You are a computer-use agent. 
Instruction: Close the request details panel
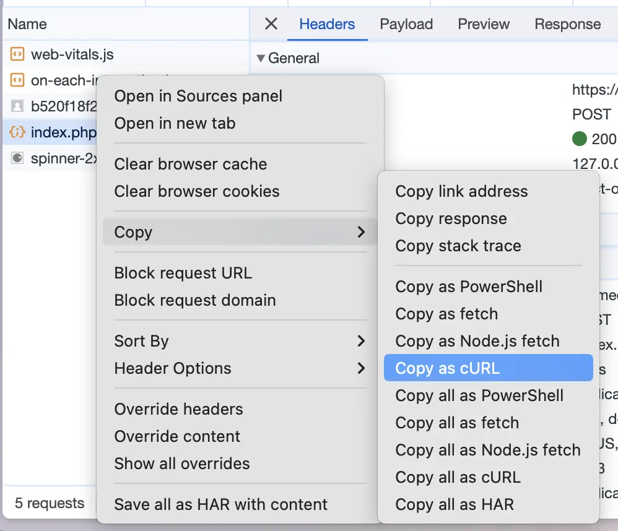(271, 24)
